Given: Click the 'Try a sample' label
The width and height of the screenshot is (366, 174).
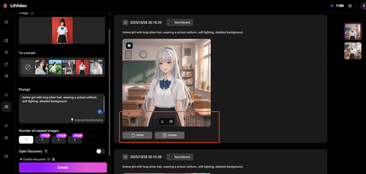Looking at the screenshot, I should point(27,53).
